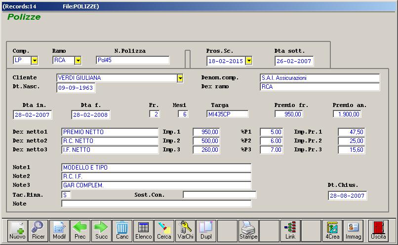Expand the Comp. dropdown arrow
The image size is (398, 245).
35,61
